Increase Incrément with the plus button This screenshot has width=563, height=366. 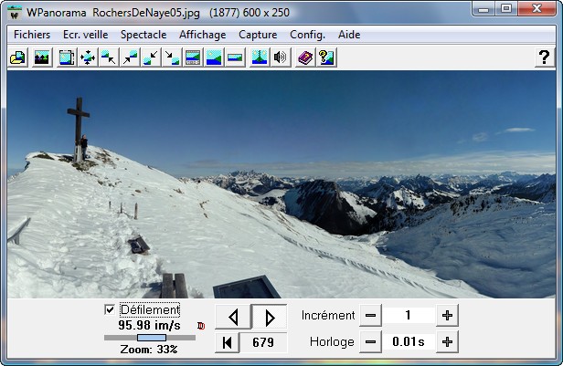pyautogui.click(x=447, y=316)
